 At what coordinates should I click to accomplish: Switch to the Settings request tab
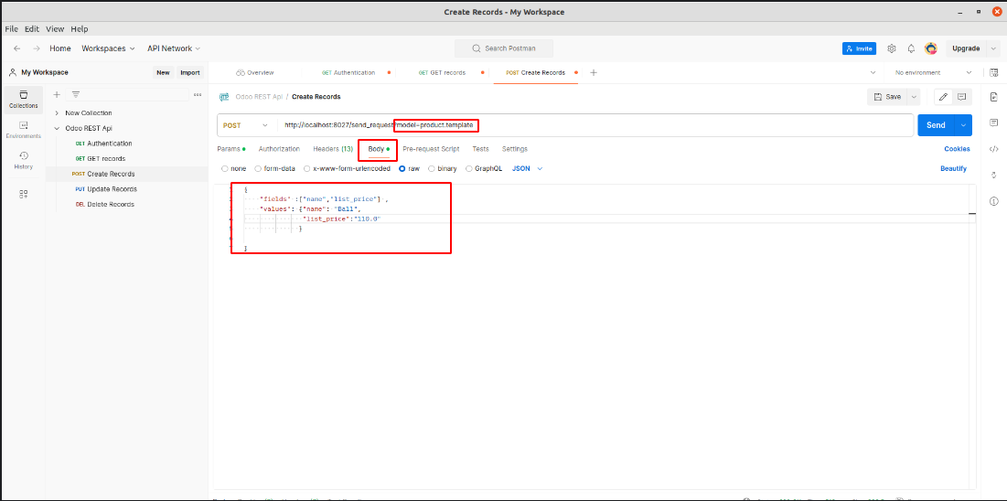click(515, 149)
